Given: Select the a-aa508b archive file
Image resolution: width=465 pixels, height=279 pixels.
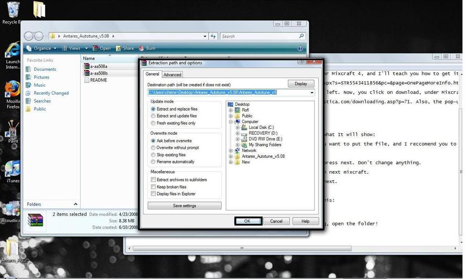Looking at the screenshot, I should click(96, 73).
